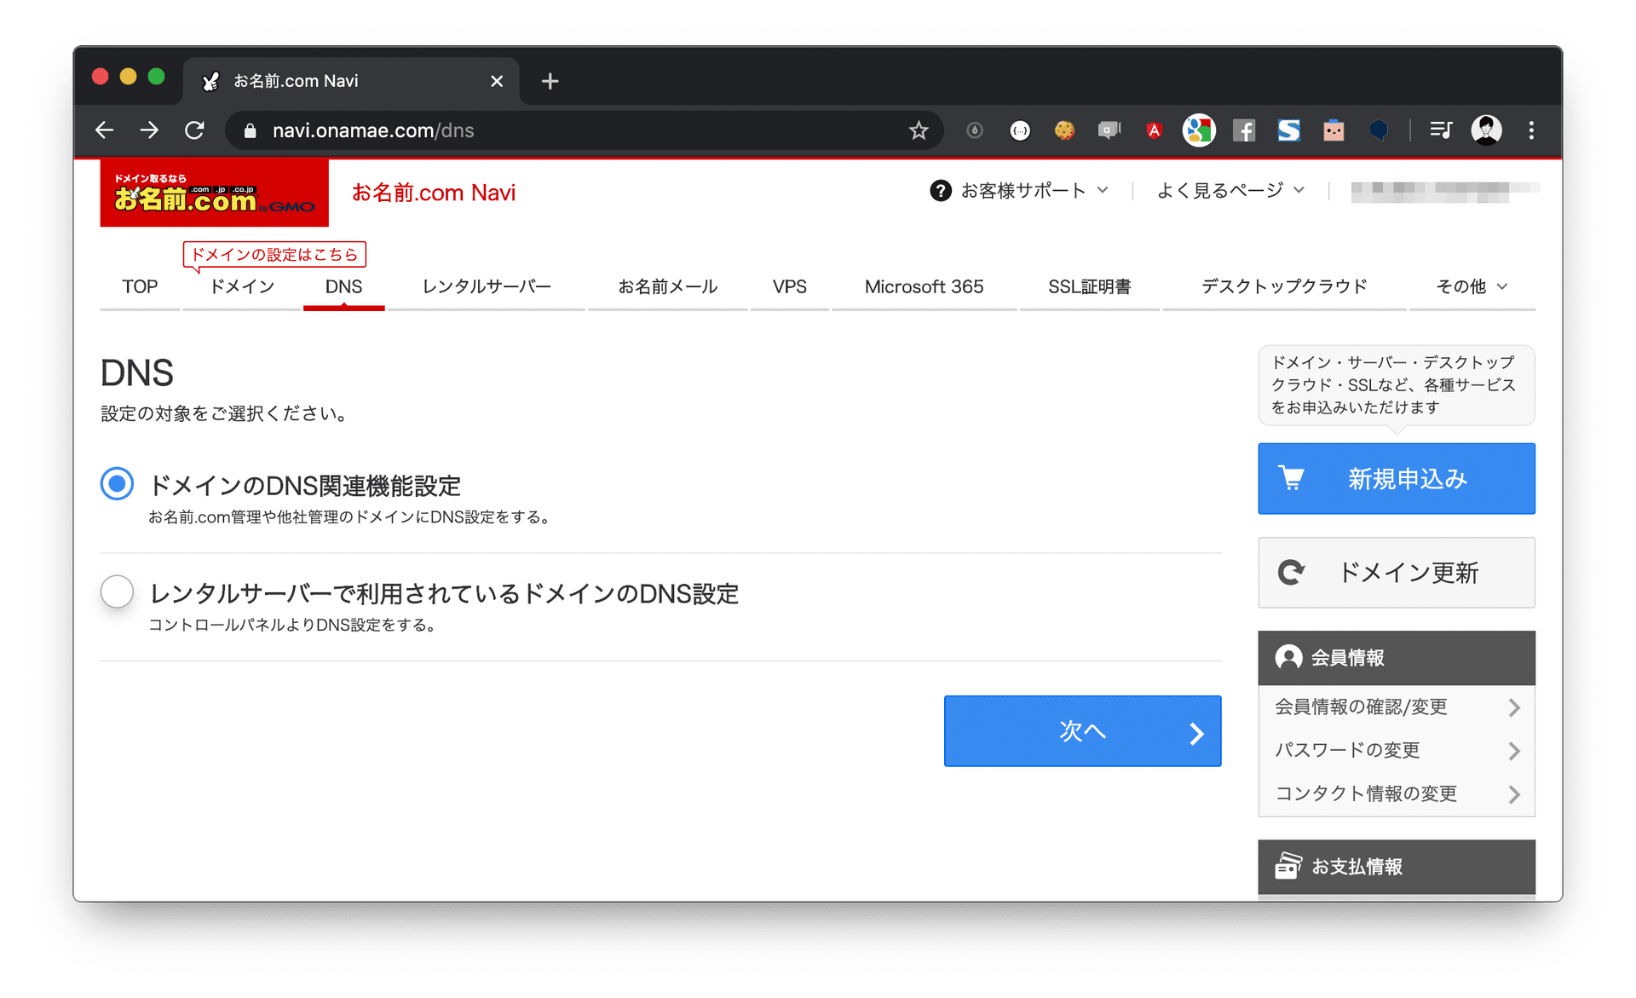Click the お名前.com Navi title link
The height and width of the screenshot is (998, 1636).
click(x=434, y=193)
